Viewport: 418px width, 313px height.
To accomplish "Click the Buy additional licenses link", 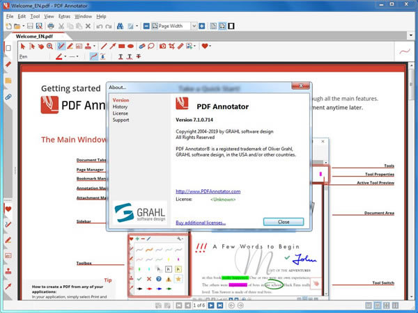I will point(201,223).
